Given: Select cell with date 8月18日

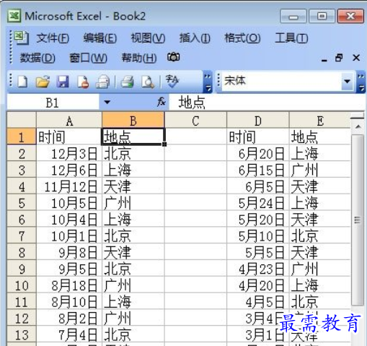Looking at the screenshot, I should click(x=69, y=285).
